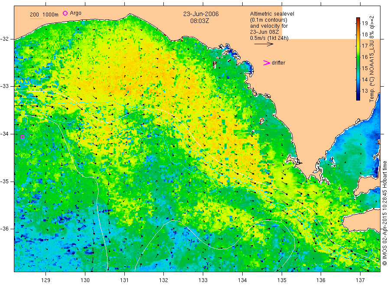Click the longitude label 132
This screenshot has height=286, width=390.
tap(164, 280)
